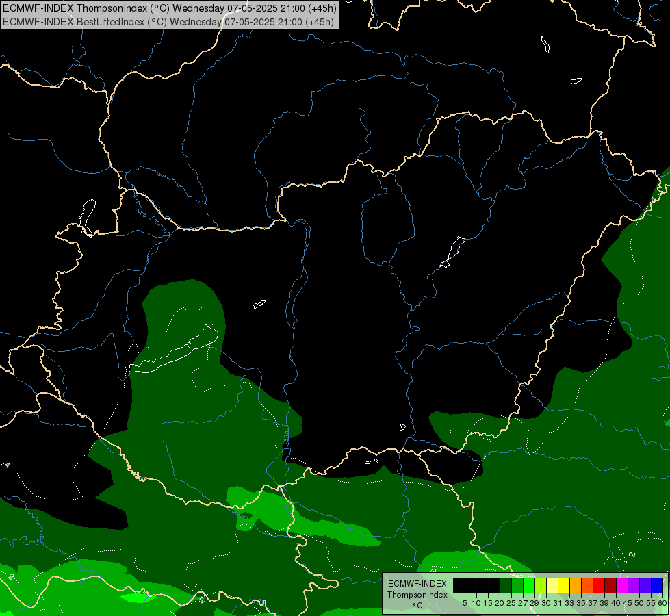This screenshot has height=616, width=670.
Task: Click the legend tick value 50
Action: 639,603
